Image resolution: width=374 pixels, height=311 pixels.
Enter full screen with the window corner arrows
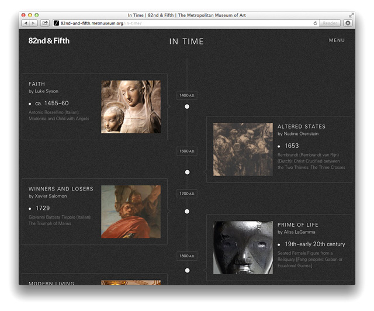[351, 15]
